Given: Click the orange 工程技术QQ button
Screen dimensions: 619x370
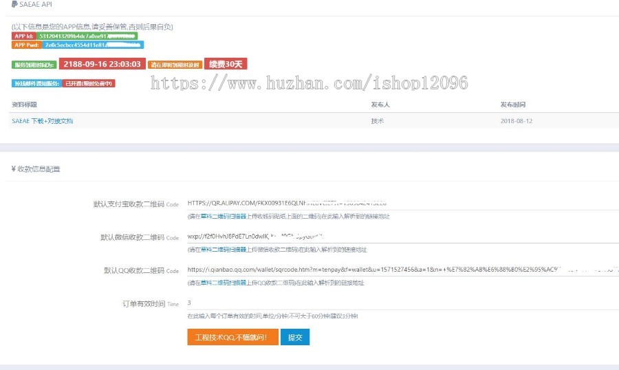Looking at the screenshot, I should tap(232, 337).
